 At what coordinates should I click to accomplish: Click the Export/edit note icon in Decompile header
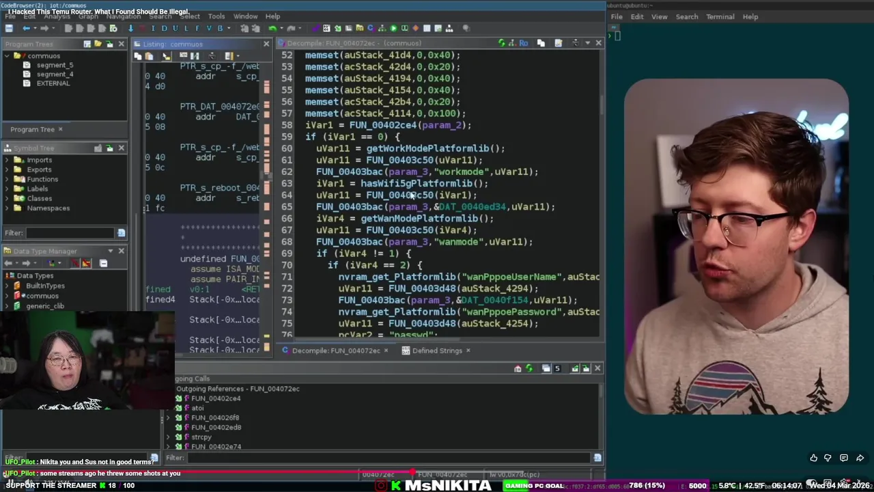[x=558, y=43]
